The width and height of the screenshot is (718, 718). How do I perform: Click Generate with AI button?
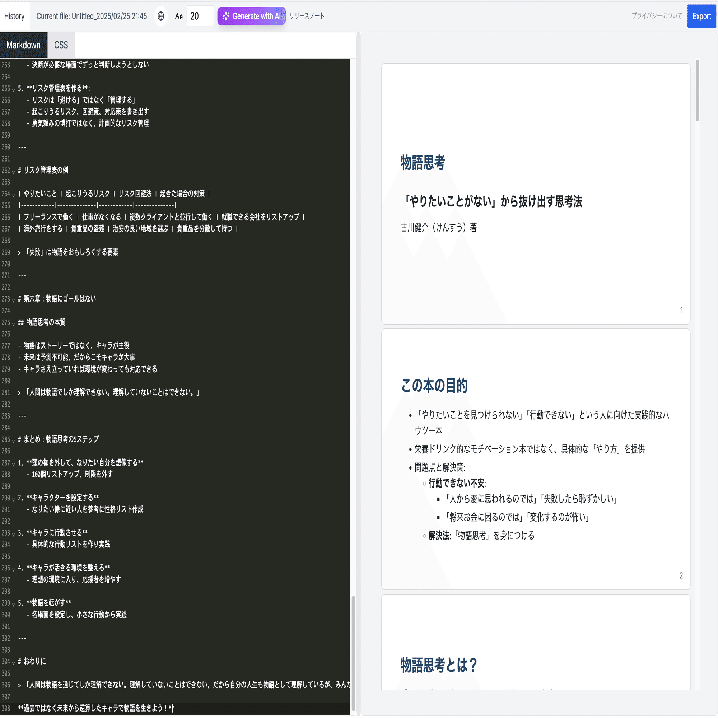[x=251, y=16]
